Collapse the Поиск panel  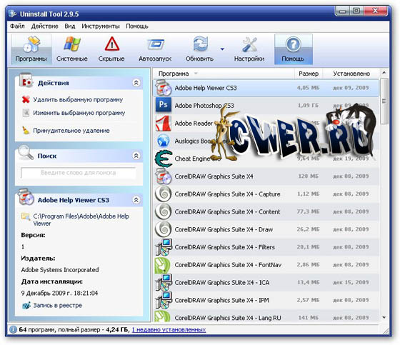[x=136, y=156]
